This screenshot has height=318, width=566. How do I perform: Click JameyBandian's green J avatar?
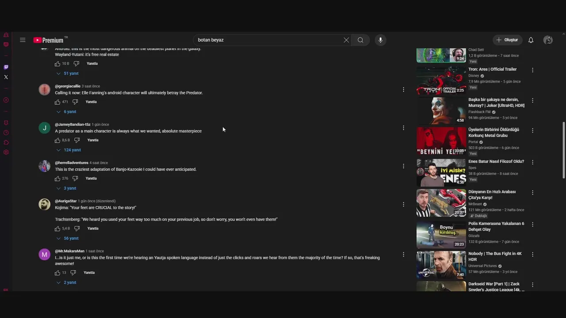[45, 128]
